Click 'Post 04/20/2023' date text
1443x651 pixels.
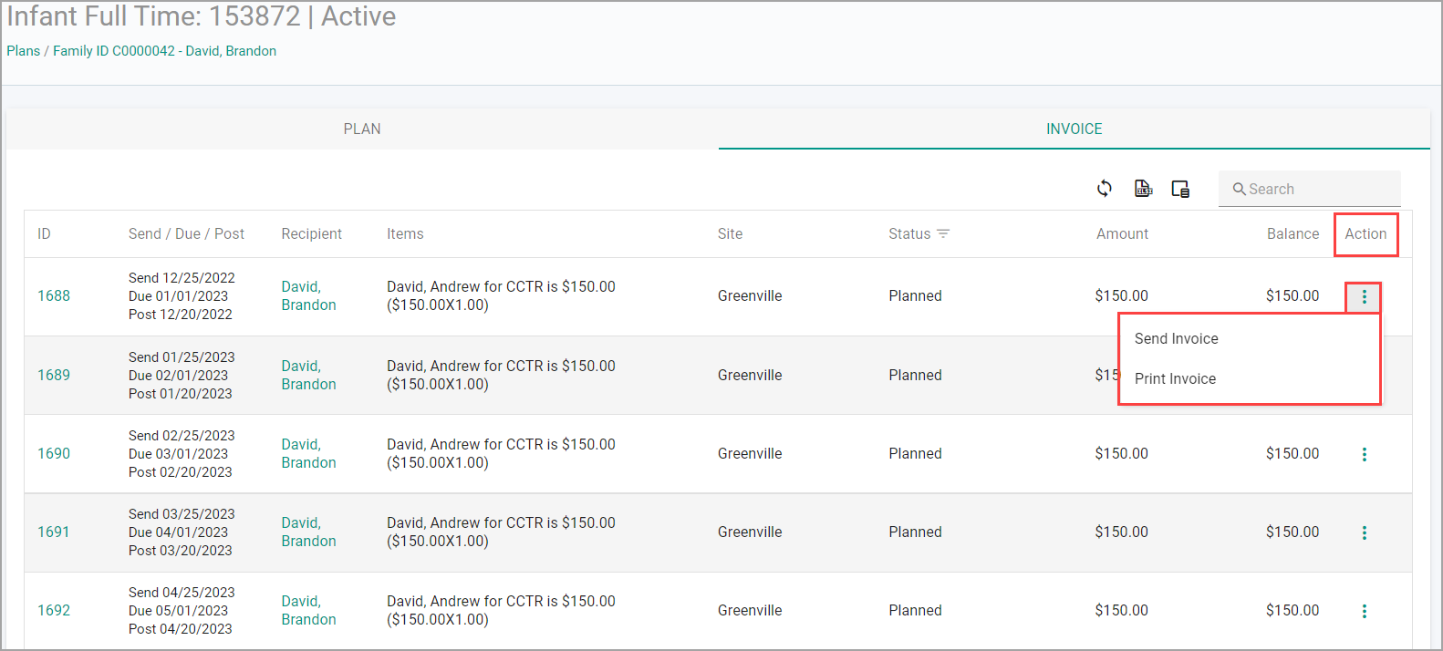pyautogui.click(x=181, y=629)
